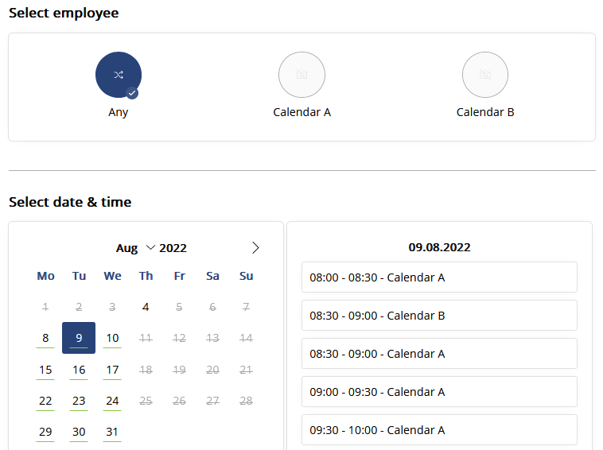This screenshot has width=603, height=450.
Task: Choose Calendar A employee avatar
Action: pyautogui.click(x=301, y=75)
